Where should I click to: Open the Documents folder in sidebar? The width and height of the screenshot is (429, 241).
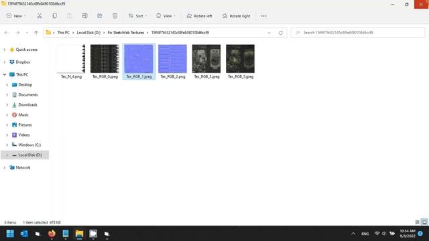[28, 95]
